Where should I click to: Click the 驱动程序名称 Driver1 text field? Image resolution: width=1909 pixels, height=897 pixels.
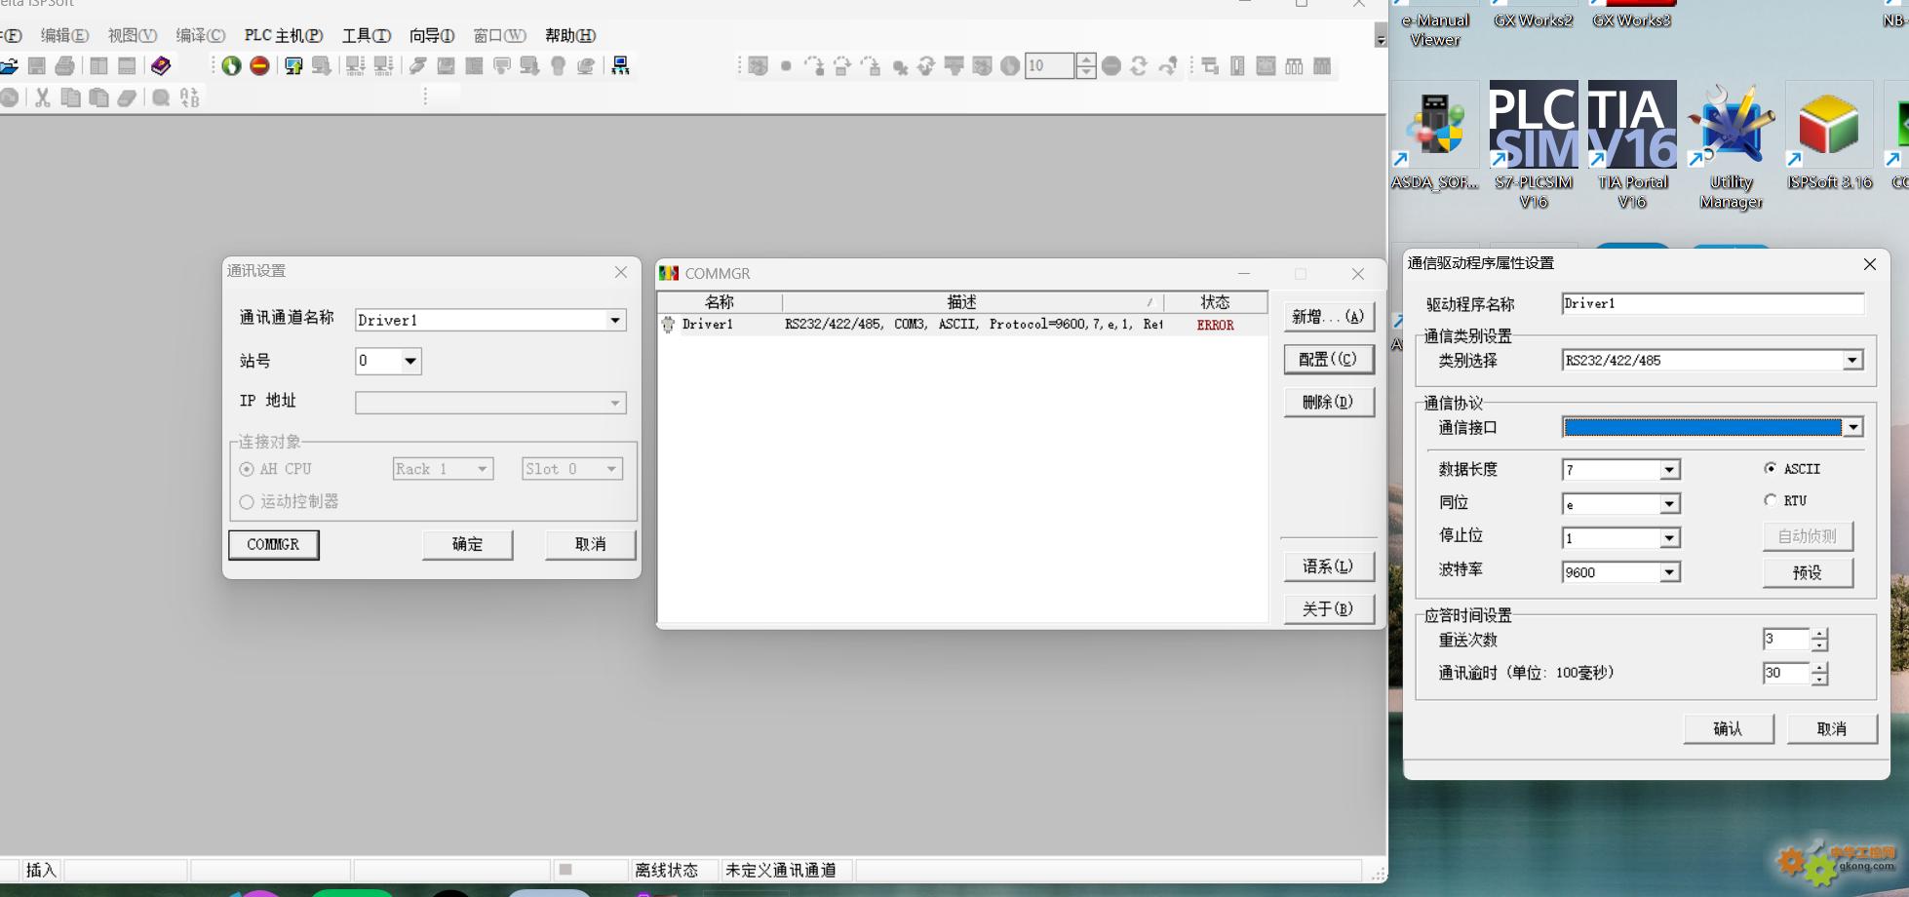coord(1711,304)
